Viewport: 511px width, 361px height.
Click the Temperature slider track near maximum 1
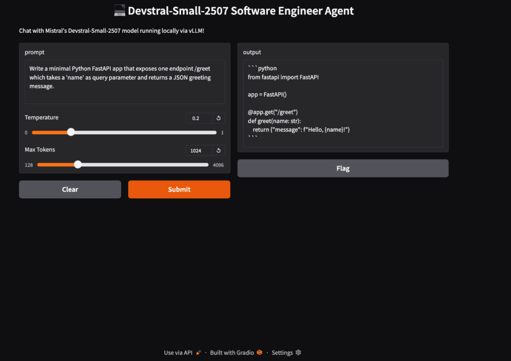point(214,132)
